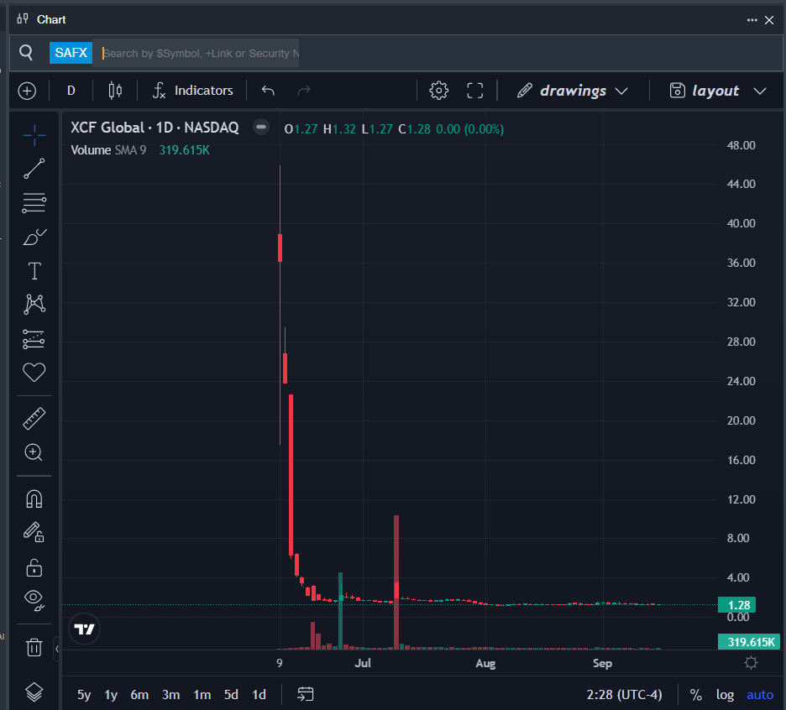Expand the drawings dropdown
Screen dimensions: 786x710
[573, 91]
